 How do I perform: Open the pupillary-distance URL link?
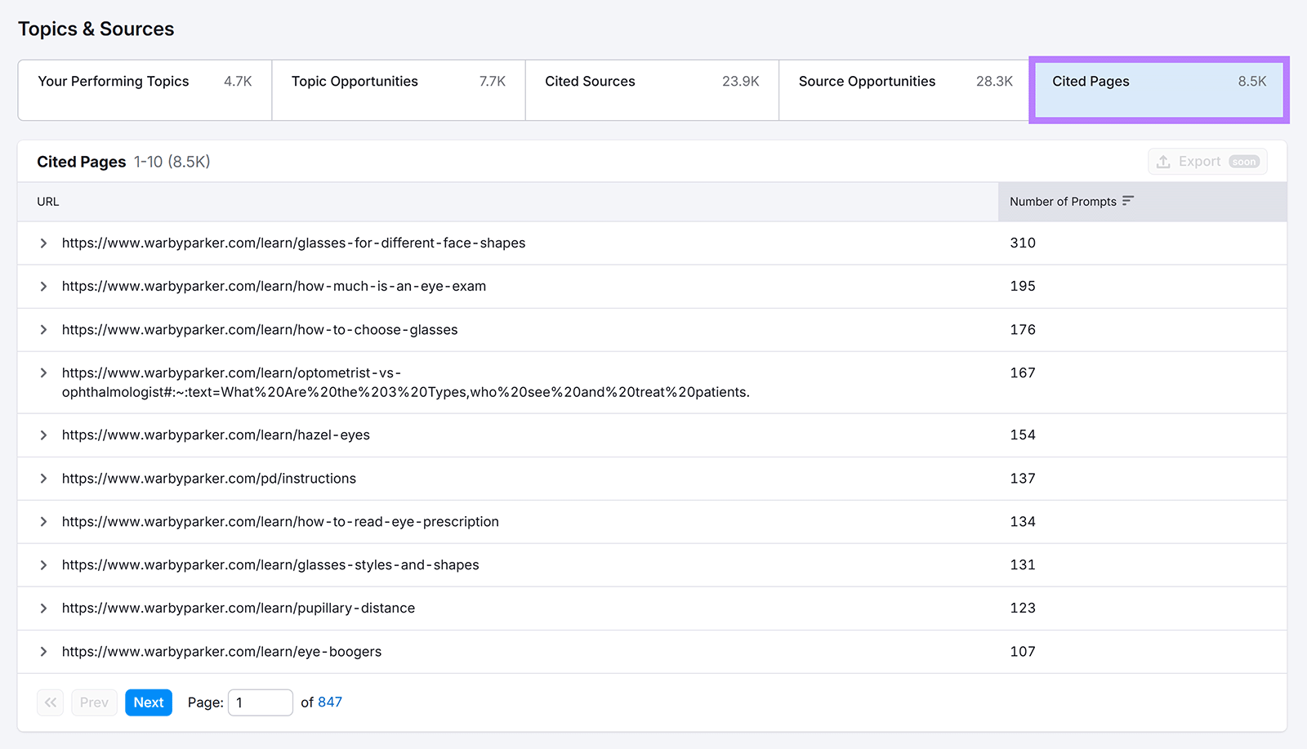[239, 609]
